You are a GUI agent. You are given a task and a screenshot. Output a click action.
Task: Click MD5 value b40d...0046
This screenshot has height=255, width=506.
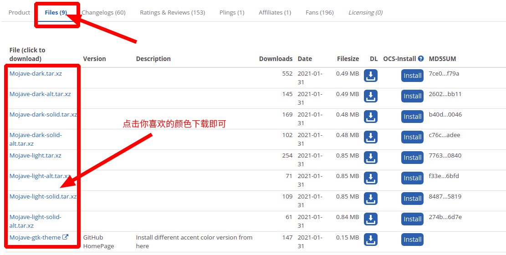click(445, 115)
